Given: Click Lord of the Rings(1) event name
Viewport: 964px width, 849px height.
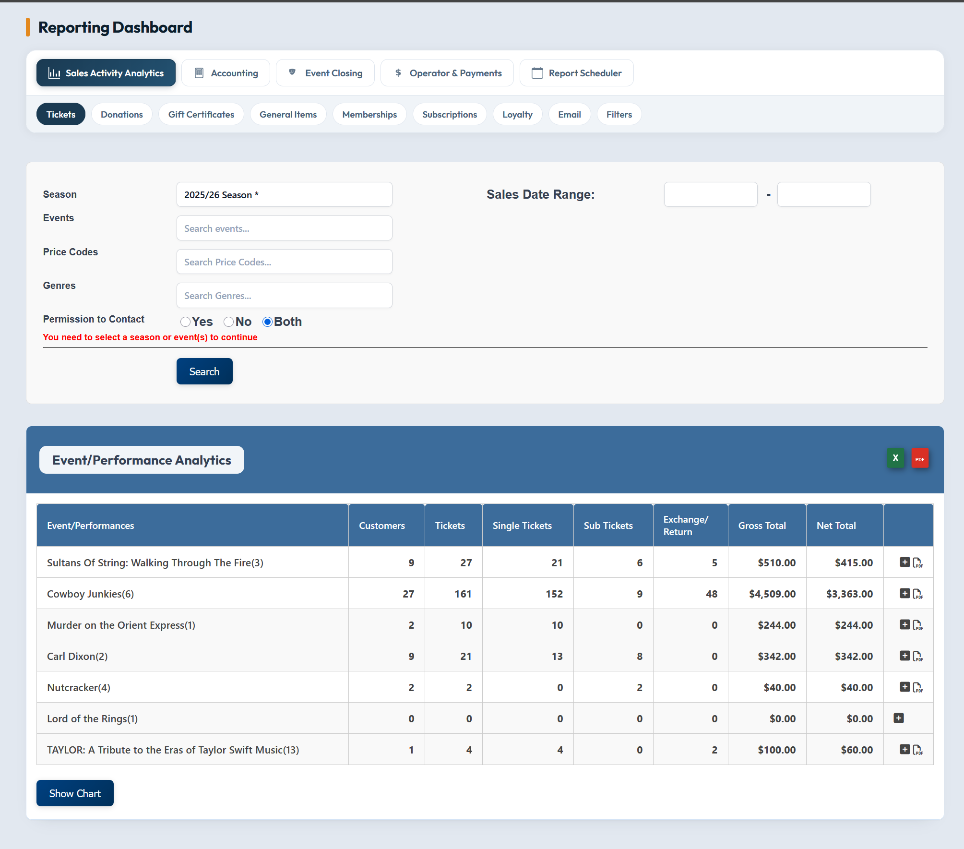Looking at the screenshot, I should [92, 718].
